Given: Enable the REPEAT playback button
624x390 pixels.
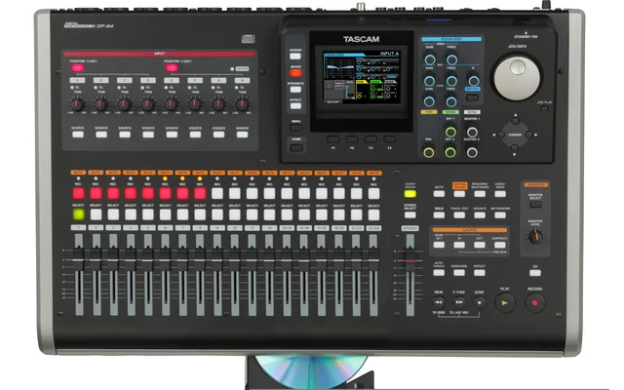Looking at the screenshot, I should (480, 273).
